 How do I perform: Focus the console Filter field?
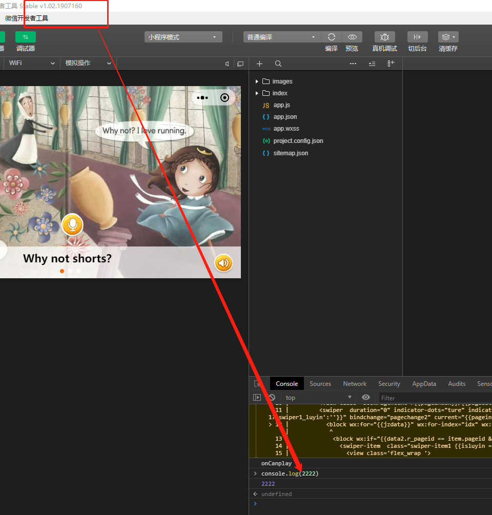click(x=436, y=398)
